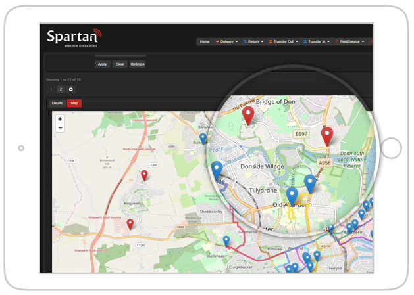The width and height of the screenshot is (414, 295).
Task: Click the Transfer In icon
Action: [305, 41]
